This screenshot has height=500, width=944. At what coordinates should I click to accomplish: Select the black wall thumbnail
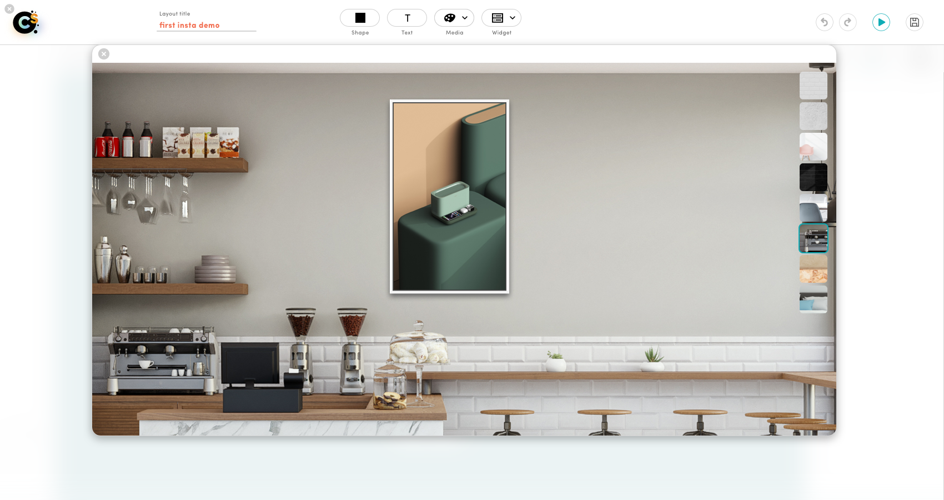(x=814, y=177)
